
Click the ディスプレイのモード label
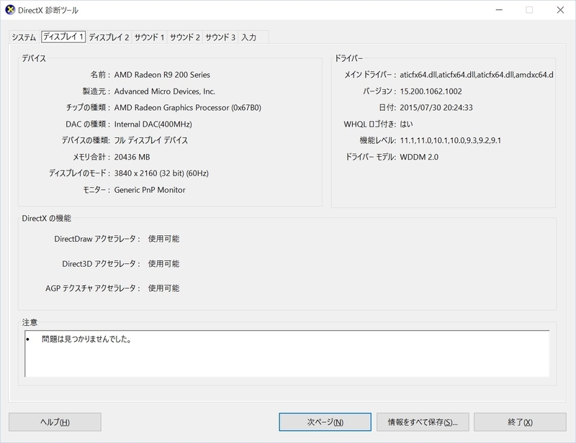coord(79,173)
